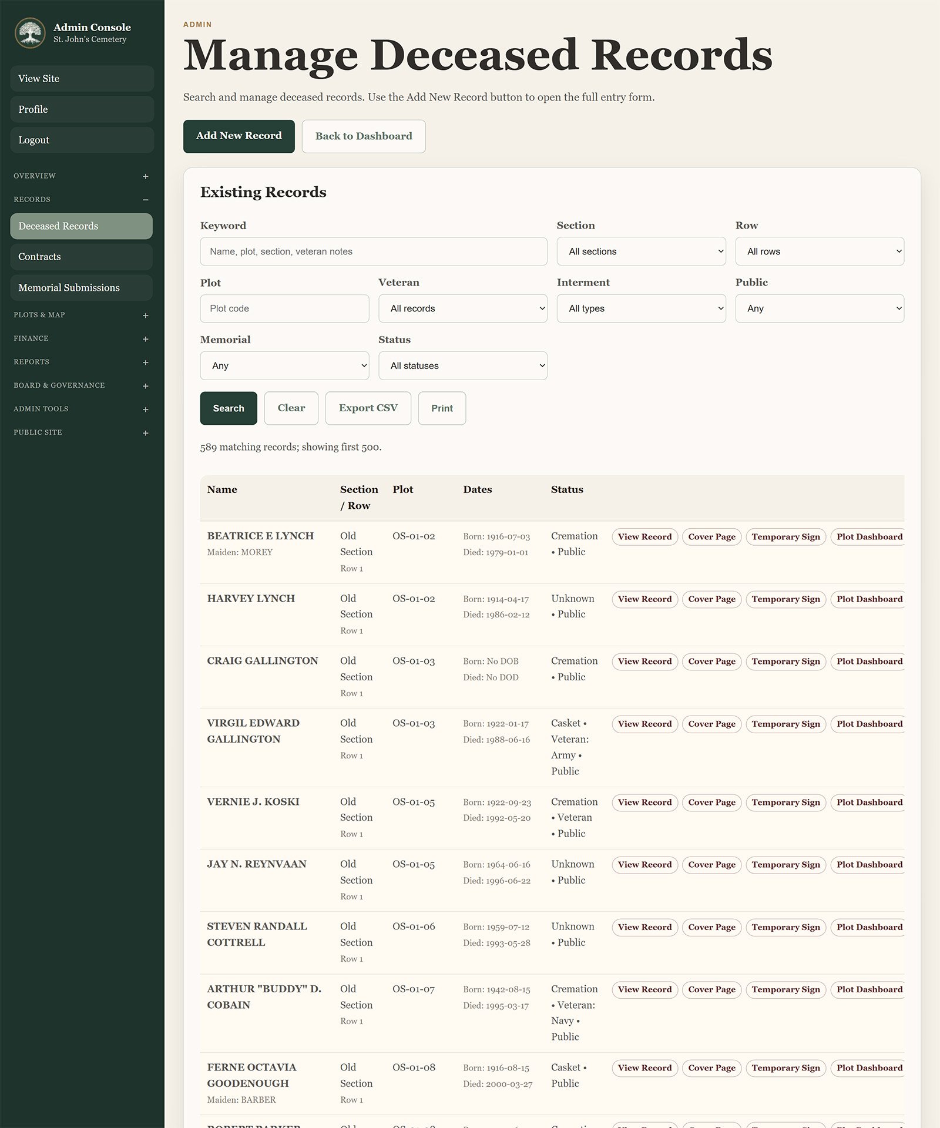Screen dimensions: 940x1128
Task: Expand the Public Site section
Action: [81, 433]
